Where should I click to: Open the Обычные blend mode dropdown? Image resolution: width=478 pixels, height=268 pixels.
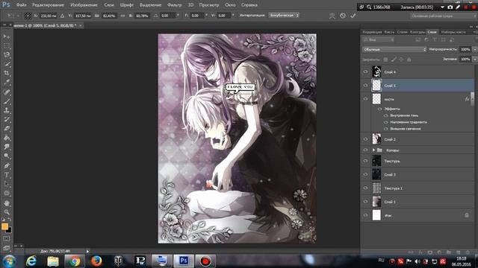pos(394,49)
